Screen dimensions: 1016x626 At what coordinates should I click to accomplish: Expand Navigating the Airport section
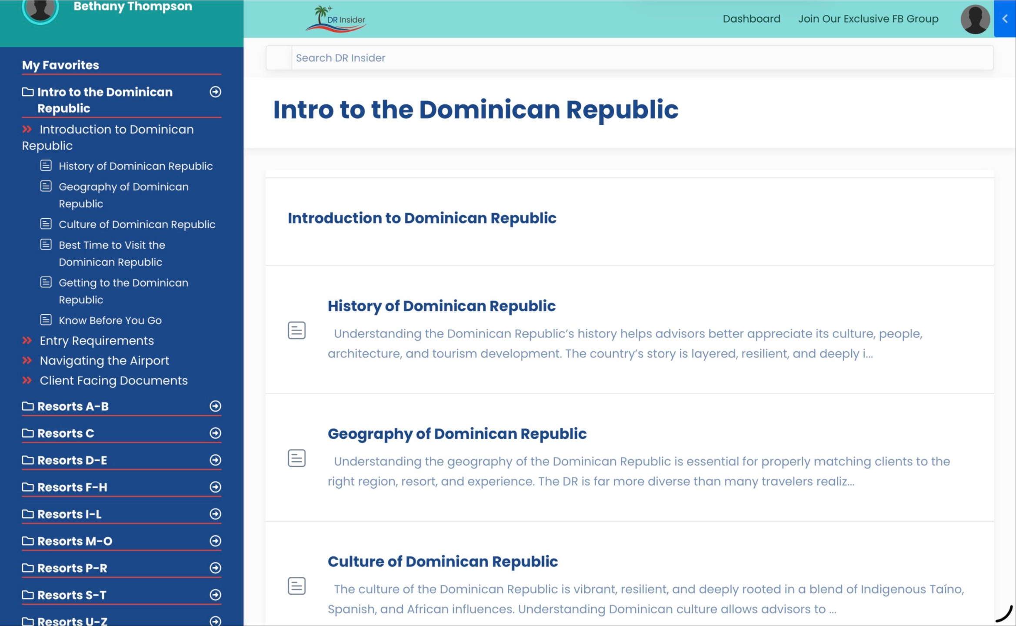(x=104, y=360)
